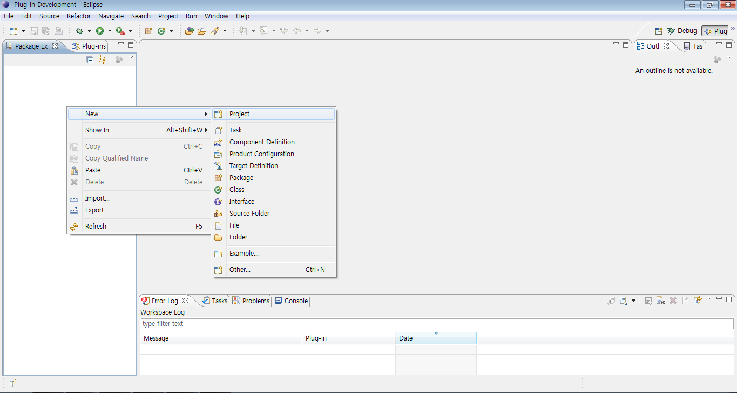Choose Project... from New submenu
The width and height of the screenshot is (737, 393).
[x=273, y=114]
